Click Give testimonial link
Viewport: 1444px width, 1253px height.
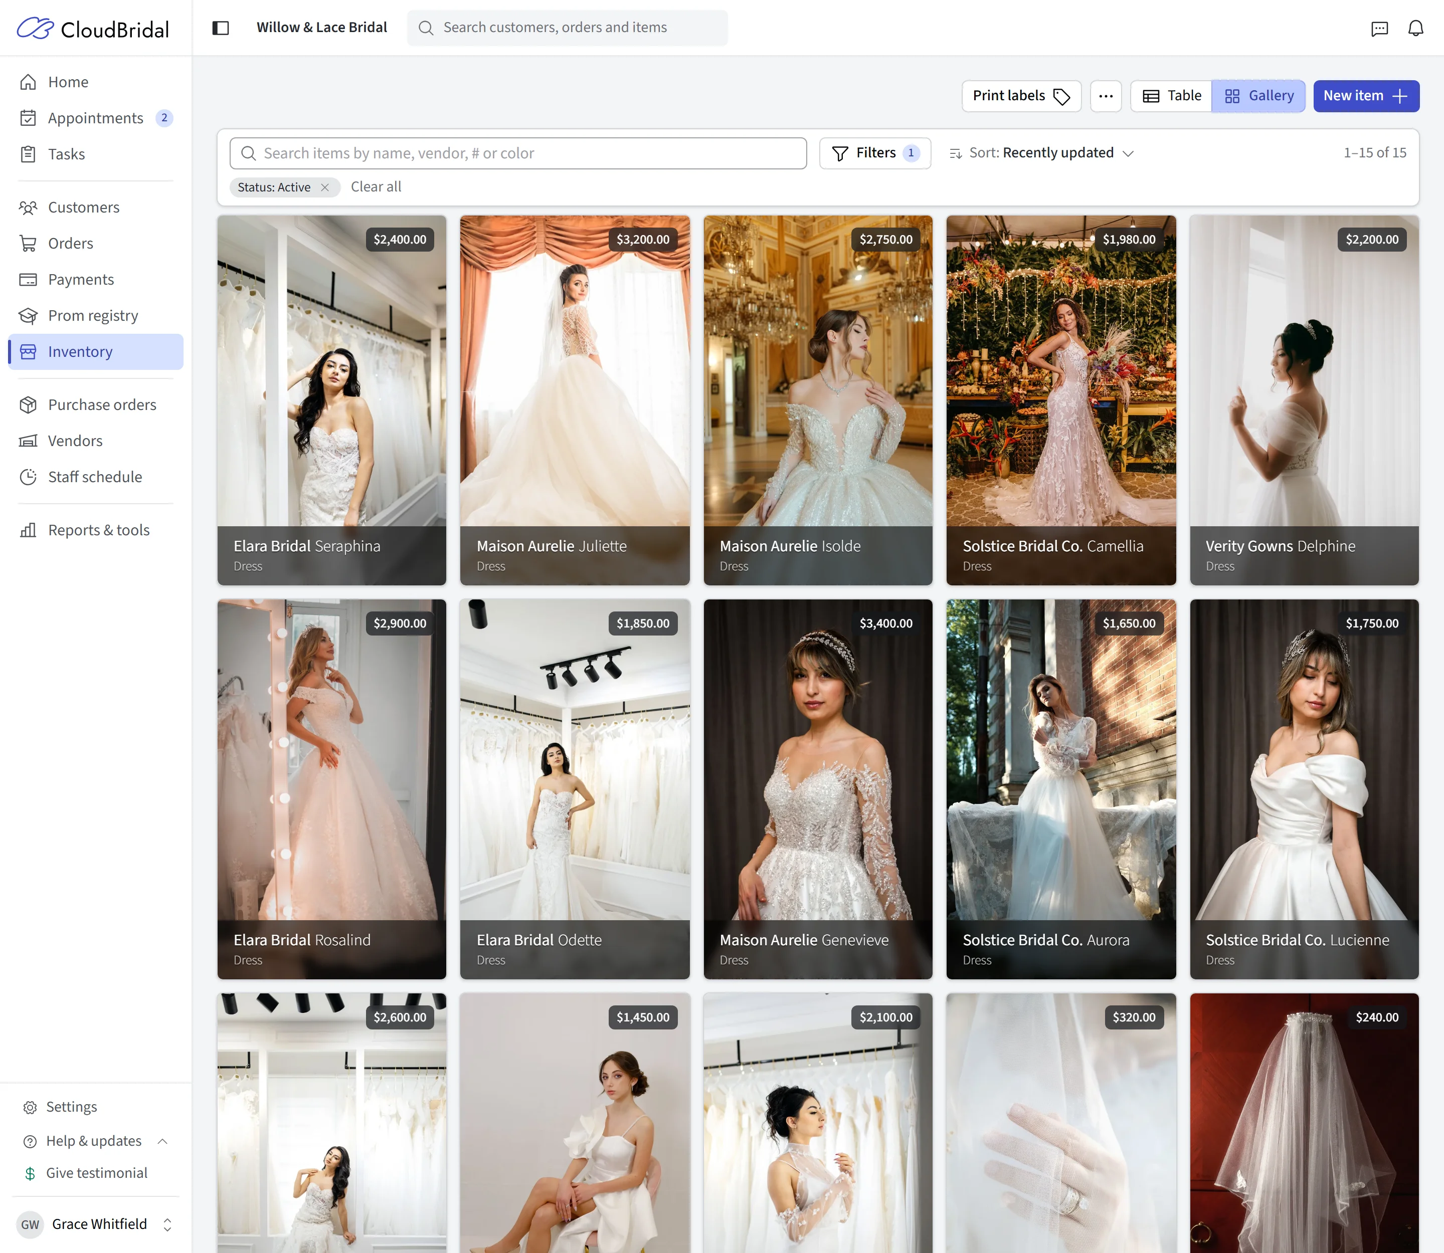pyautogui.click(x=96, y=1173)
